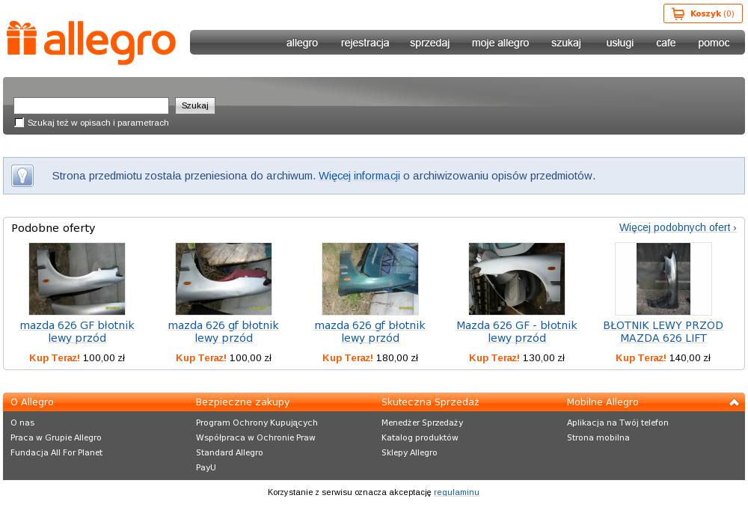Open the regulaminu terms link
Screen dimensions: 748x507
click(x=456, y=492)
